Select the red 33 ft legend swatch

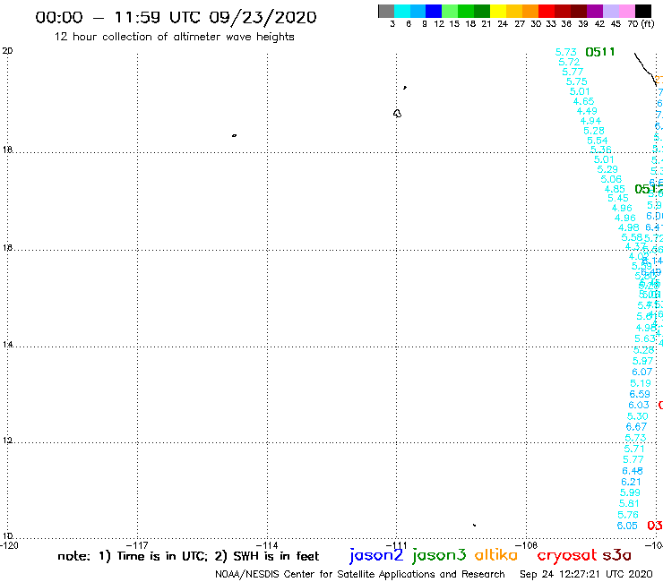pos(547,11)
